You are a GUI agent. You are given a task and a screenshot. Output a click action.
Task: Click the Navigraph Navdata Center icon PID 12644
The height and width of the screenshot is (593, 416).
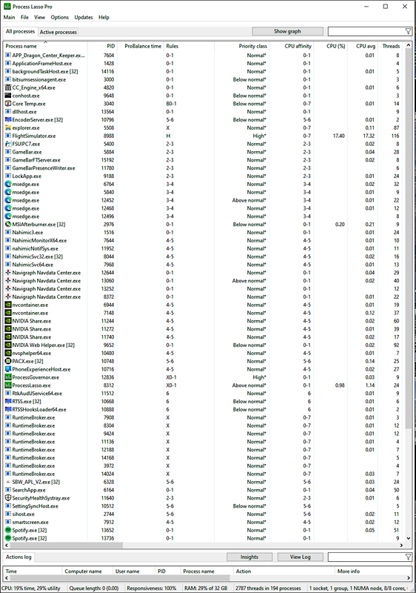click(x=8, y=273)
